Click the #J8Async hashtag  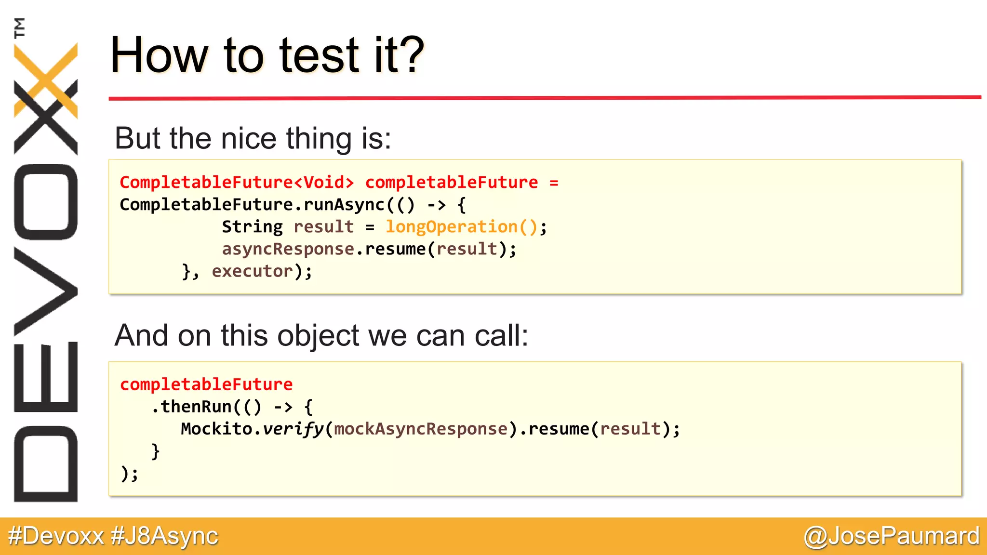pyautogui.click(x=164, y=536)
